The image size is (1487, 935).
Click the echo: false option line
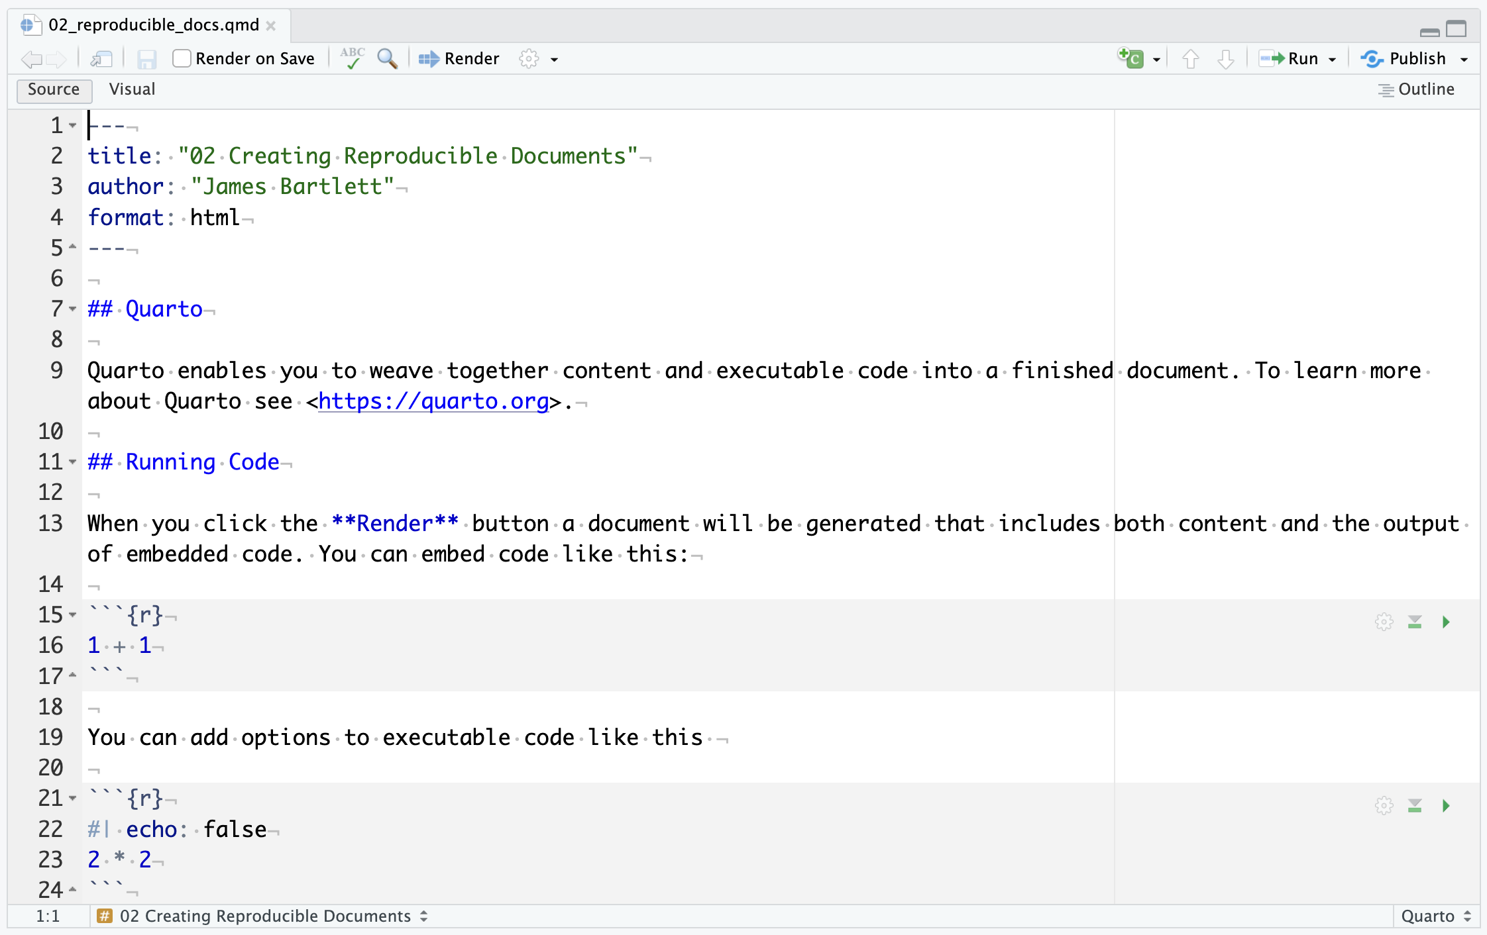tap(177, 829)
